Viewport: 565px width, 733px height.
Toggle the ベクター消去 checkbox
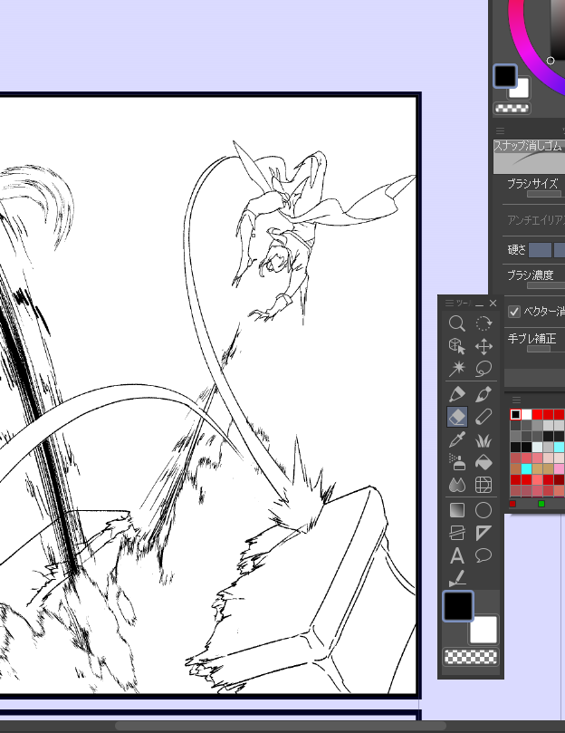514,312
